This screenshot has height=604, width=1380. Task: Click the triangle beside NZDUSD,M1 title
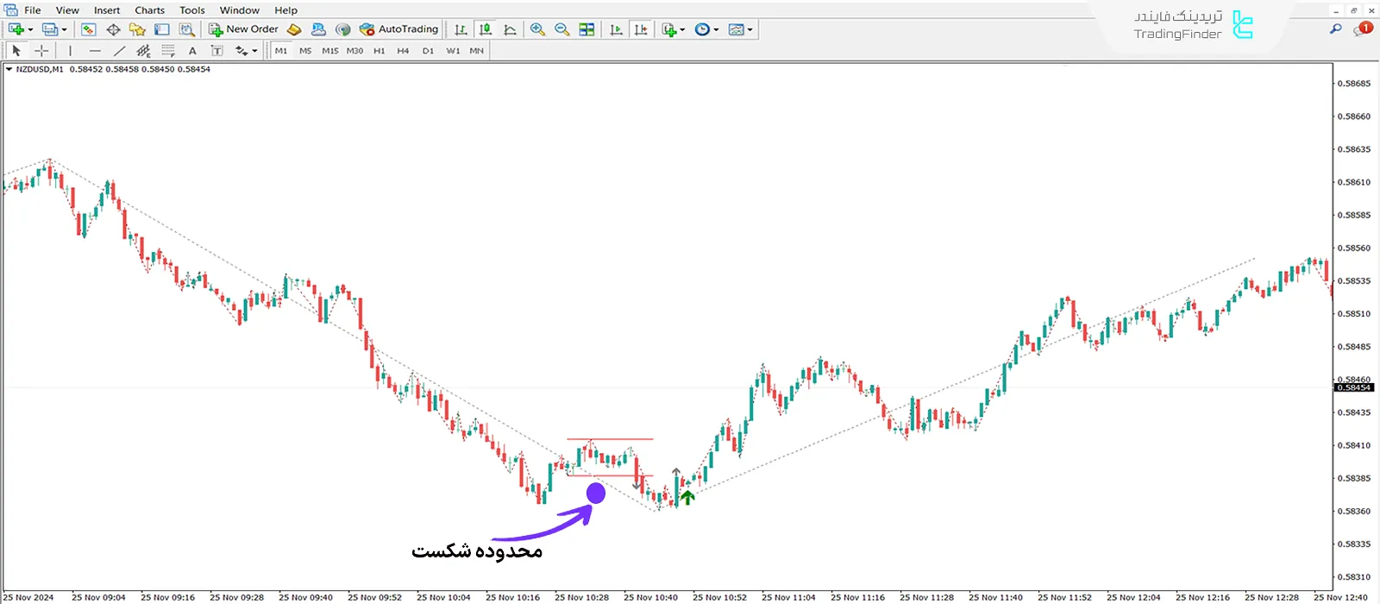point(9,69)
